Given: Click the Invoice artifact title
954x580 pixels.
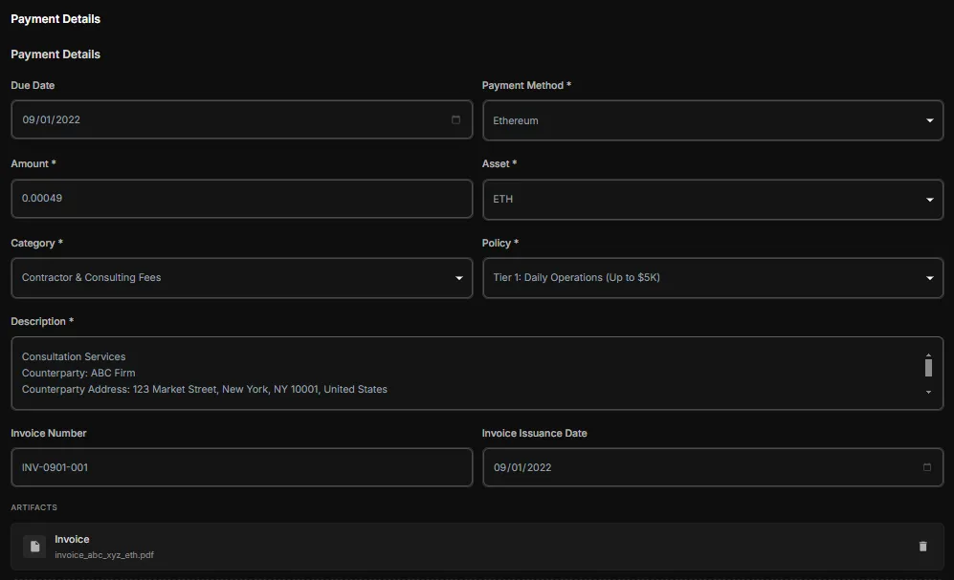Looking at the screenshot, I should pos(72,539).
